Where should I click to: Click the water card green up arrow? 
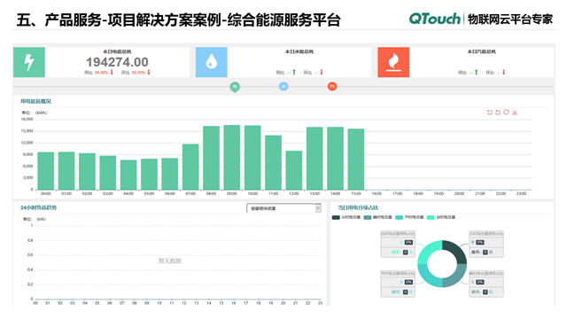click(294, 73)
